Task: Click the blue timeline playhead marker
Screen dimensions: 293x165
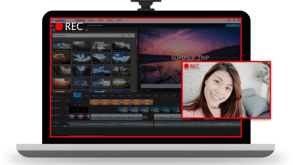Action: (77, 95)
